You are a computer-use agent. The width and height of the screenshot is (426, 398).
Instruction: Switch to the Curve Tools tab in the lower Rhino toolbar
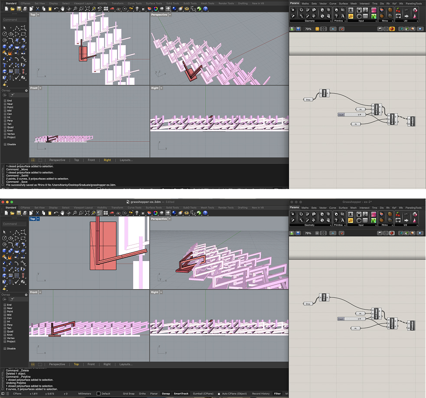(134, 208)
